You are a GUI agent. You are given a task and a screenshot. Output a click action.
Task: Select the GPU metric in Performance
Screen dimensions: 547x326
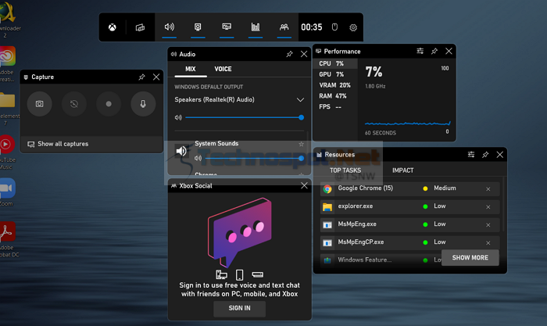point(335,74)
